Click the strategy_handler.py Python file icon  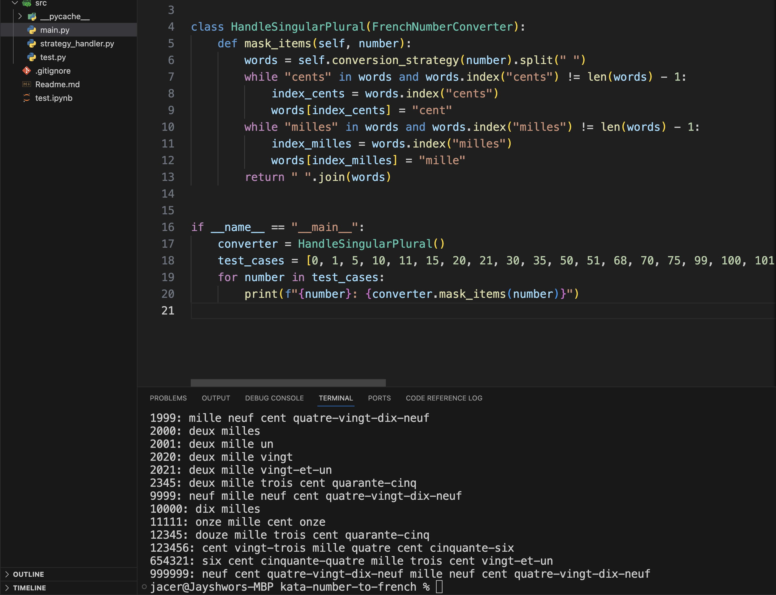(32, 44)
